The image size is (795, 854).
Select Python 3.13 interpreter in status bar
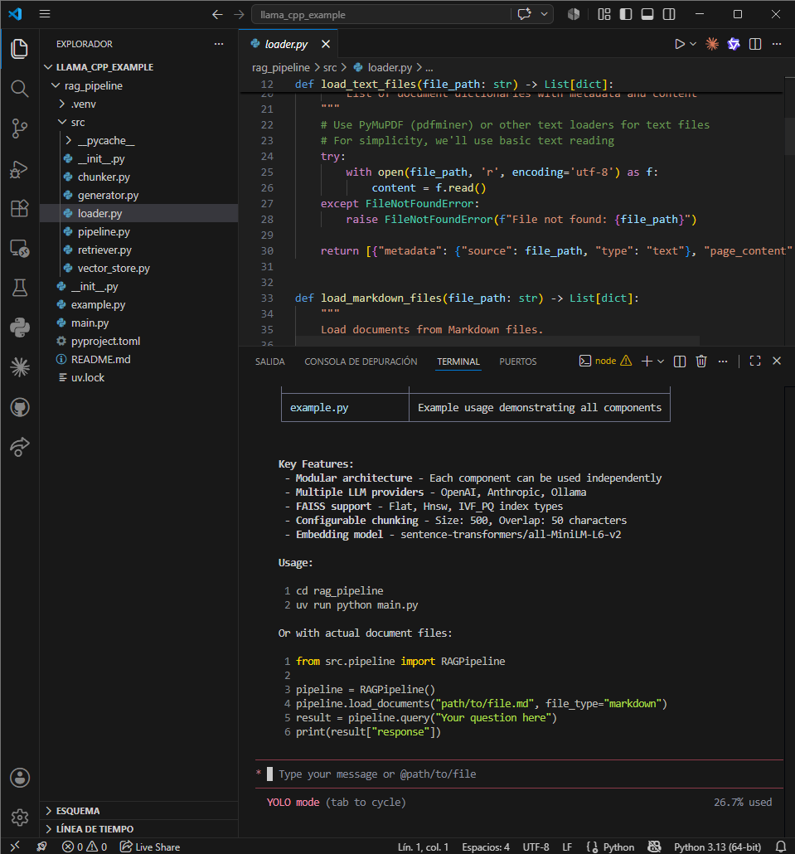(717, 847)
